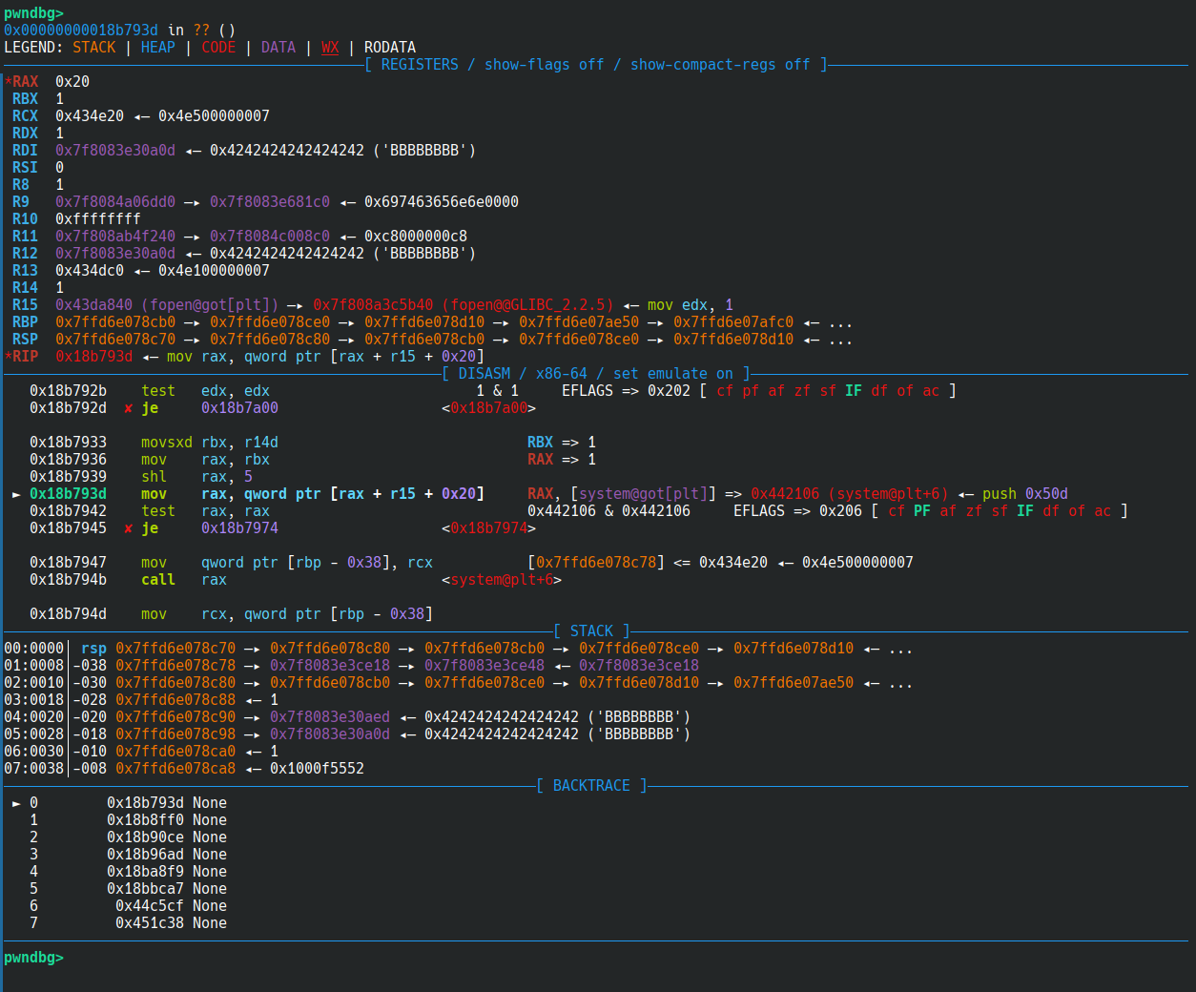
Task: Click the green PF flag in EFLAGS 0x206
Action: [921, 511]
